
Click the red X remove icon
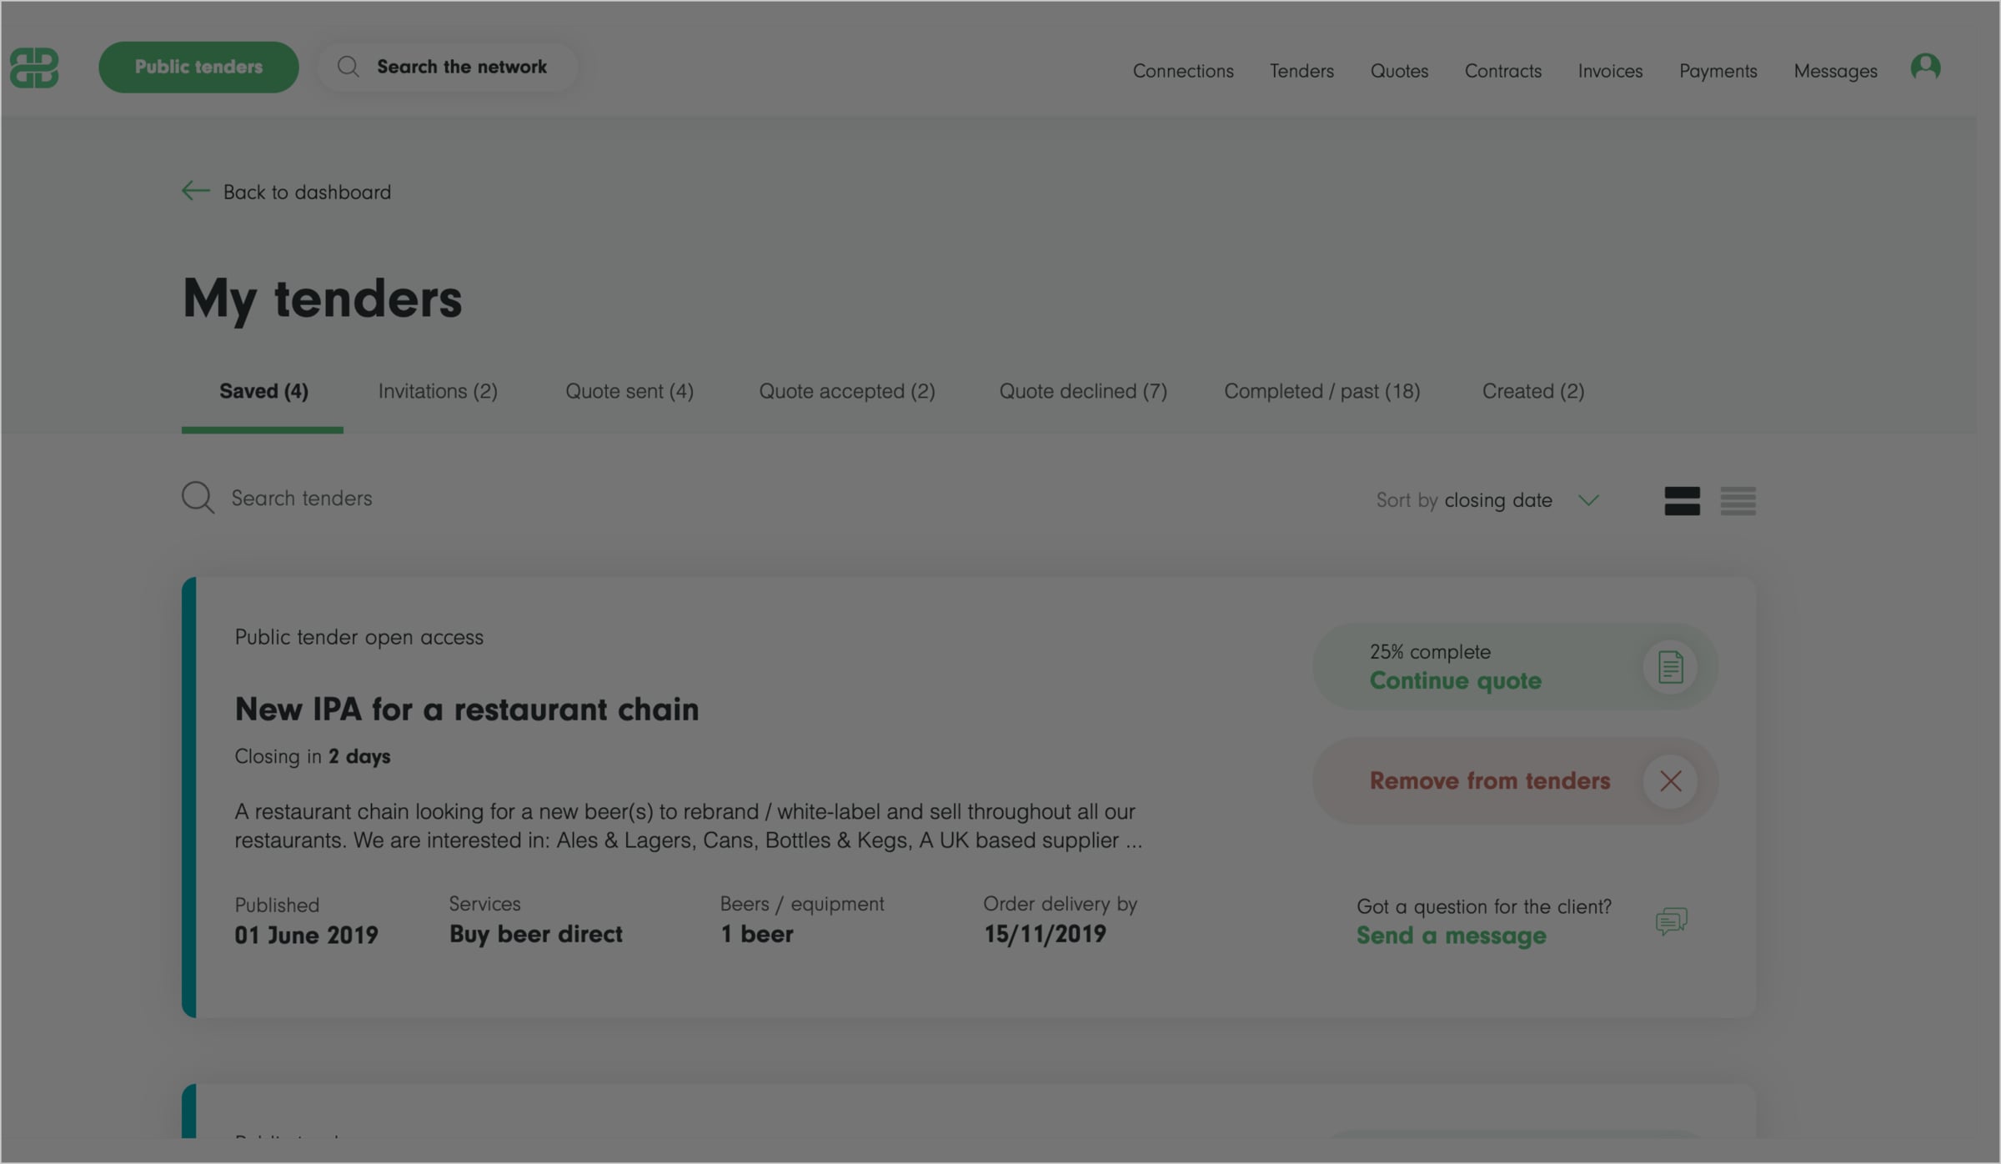(1670, 781)
